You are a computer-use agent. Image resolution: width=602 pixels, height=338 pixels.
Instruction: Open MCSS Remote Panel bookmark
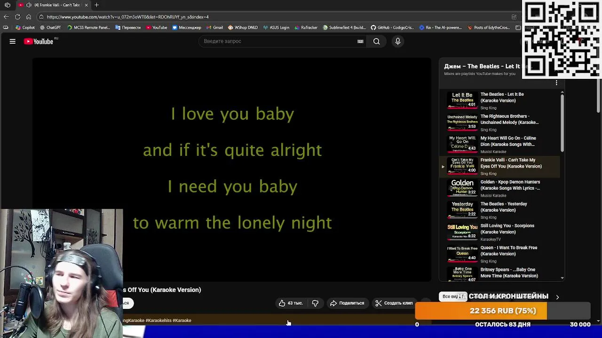pos(88,28)
